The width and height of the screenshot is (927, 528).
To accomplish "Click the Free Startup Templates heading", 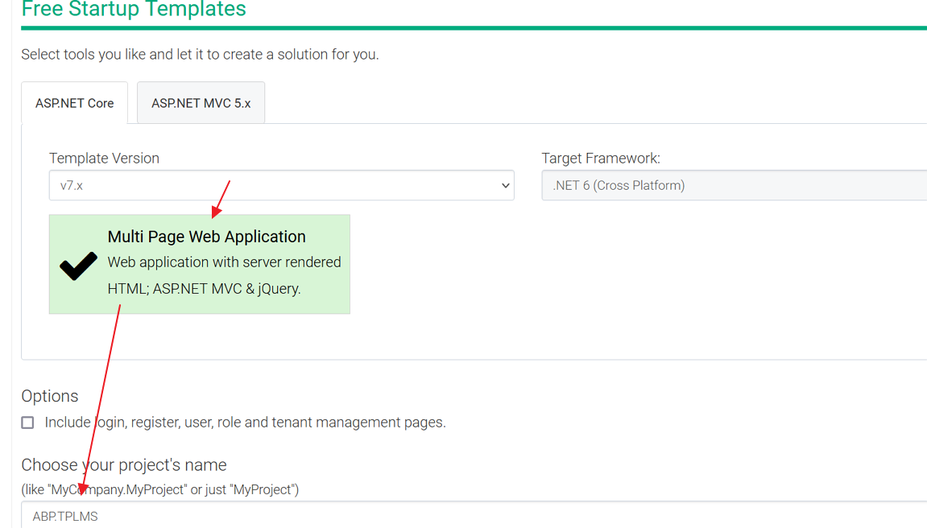I will pyautogui.click(x=134, y=9).
